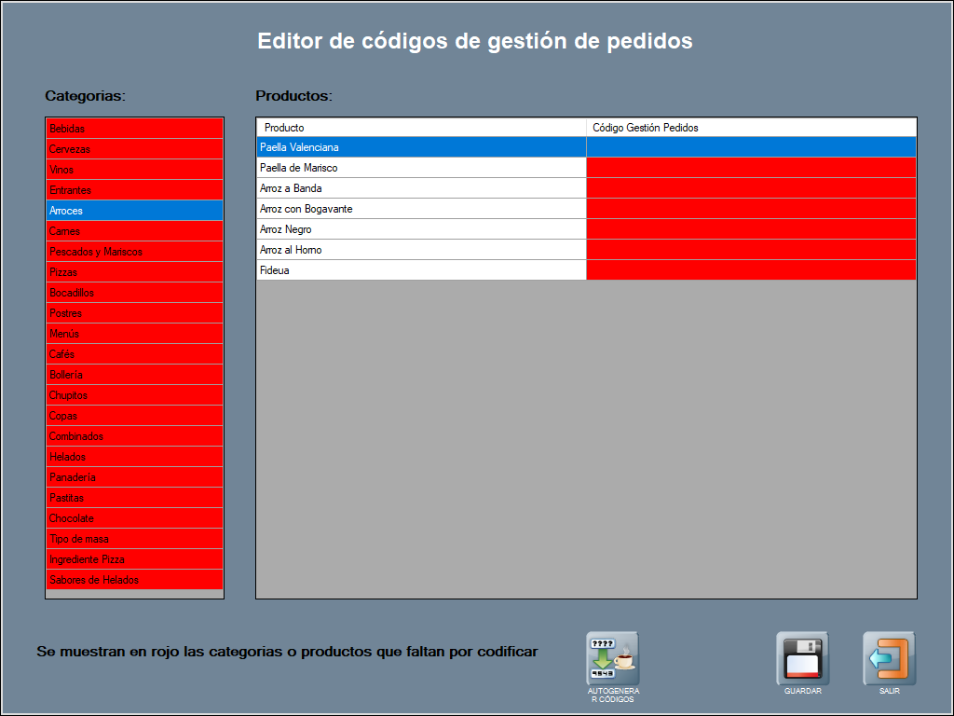This screenshot has width=954, height=716.
Task: Choose Sabores de Helados category
Action: [135, 580]
